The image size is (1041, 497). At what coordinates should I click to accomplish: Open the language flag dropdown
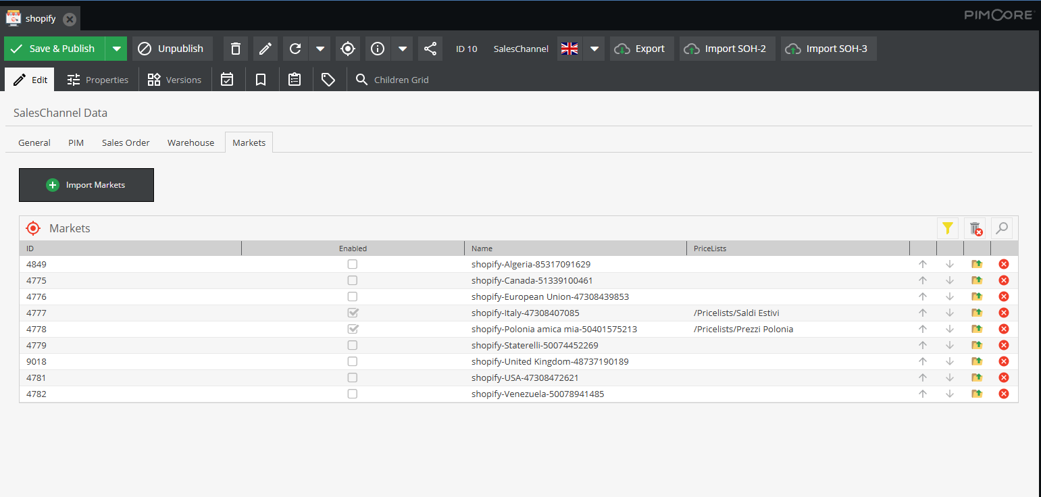click(x=594, y=49)
